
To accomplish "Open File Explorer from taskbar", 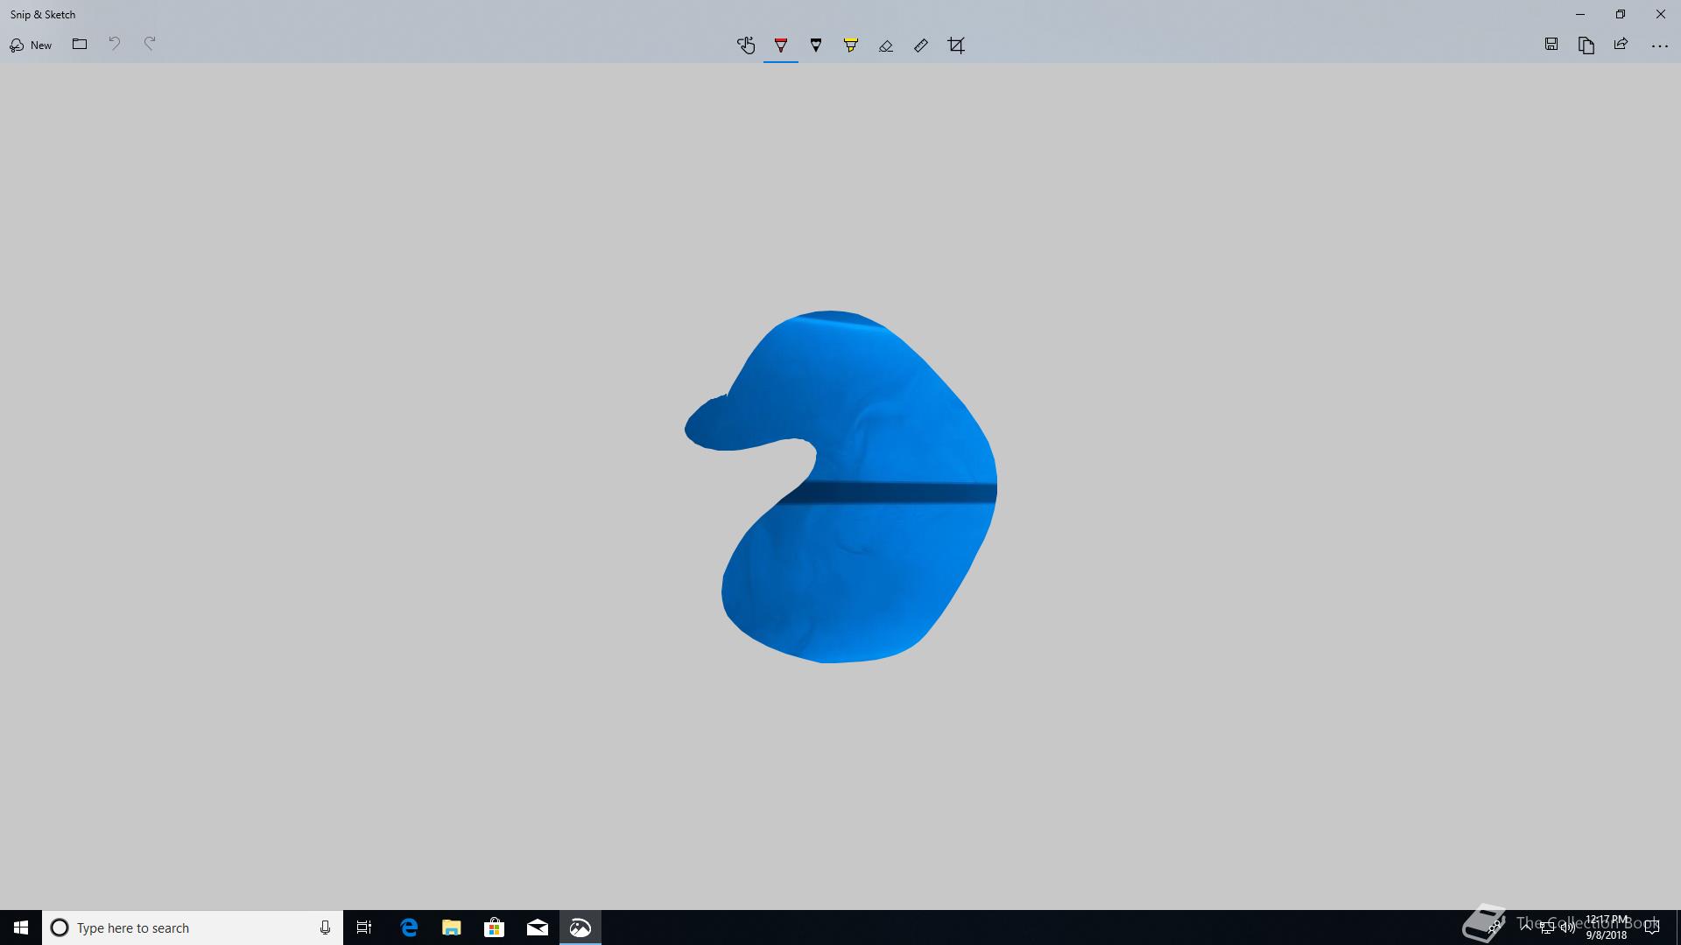I will coord(452,927).
